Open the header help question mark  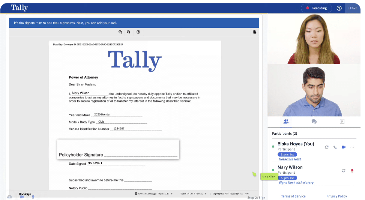click(339, 8)
